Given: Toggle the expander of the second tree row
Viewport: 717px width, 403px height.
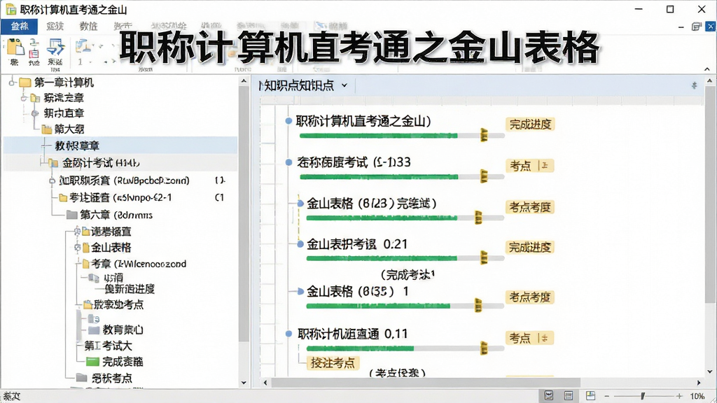Looking at the screenshot, I should pos(24,98).
